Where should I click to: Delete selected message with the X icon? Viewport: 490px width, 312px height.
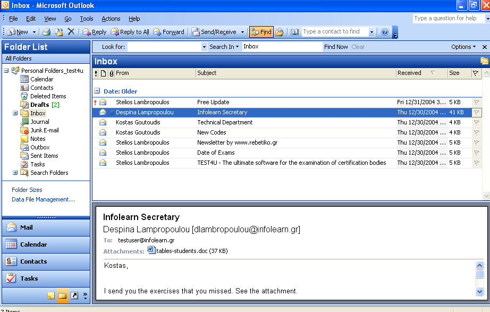[x=71, y=31]
